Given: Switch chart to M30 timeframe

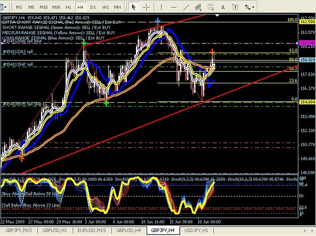Looking at the screenshot, I should (56, 7).
